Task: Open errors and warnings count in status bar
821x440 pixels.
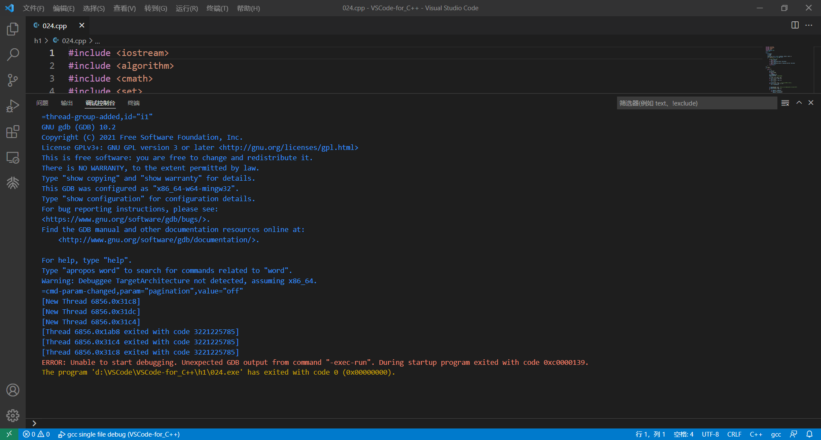Action: pyautogui.click(x=36, y=434)
